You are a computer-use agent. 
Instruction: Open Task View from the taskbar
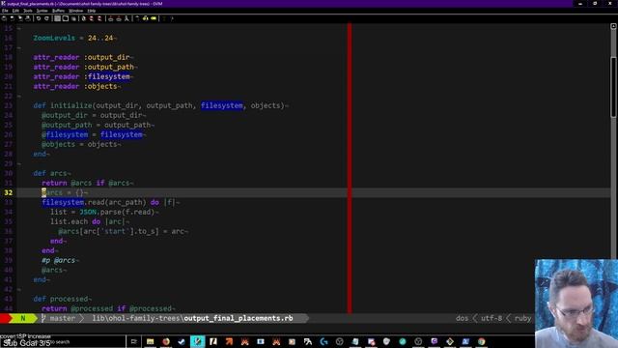click(x=133, y=341)
